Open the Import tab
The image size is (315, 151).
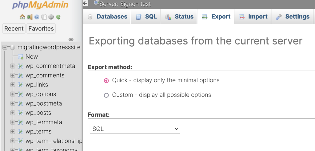click(253, 17)
